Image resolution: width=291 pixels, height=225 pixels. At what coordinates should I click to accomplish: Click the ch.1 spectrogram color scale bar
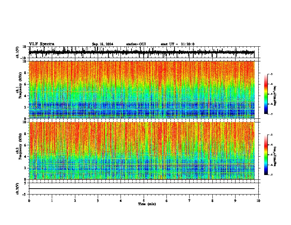266,94
